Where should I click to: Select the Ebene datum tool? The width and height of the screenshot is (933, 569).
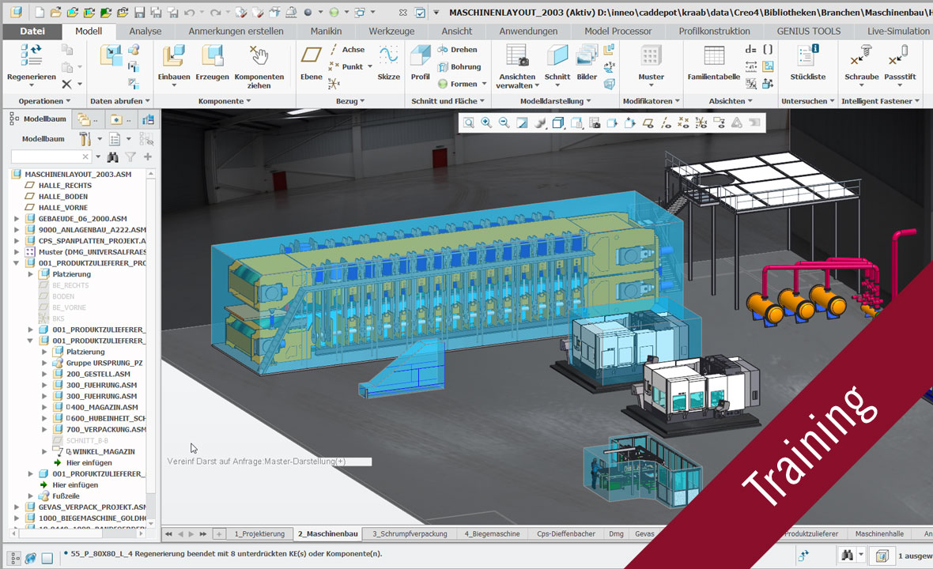tap(311, 66)
